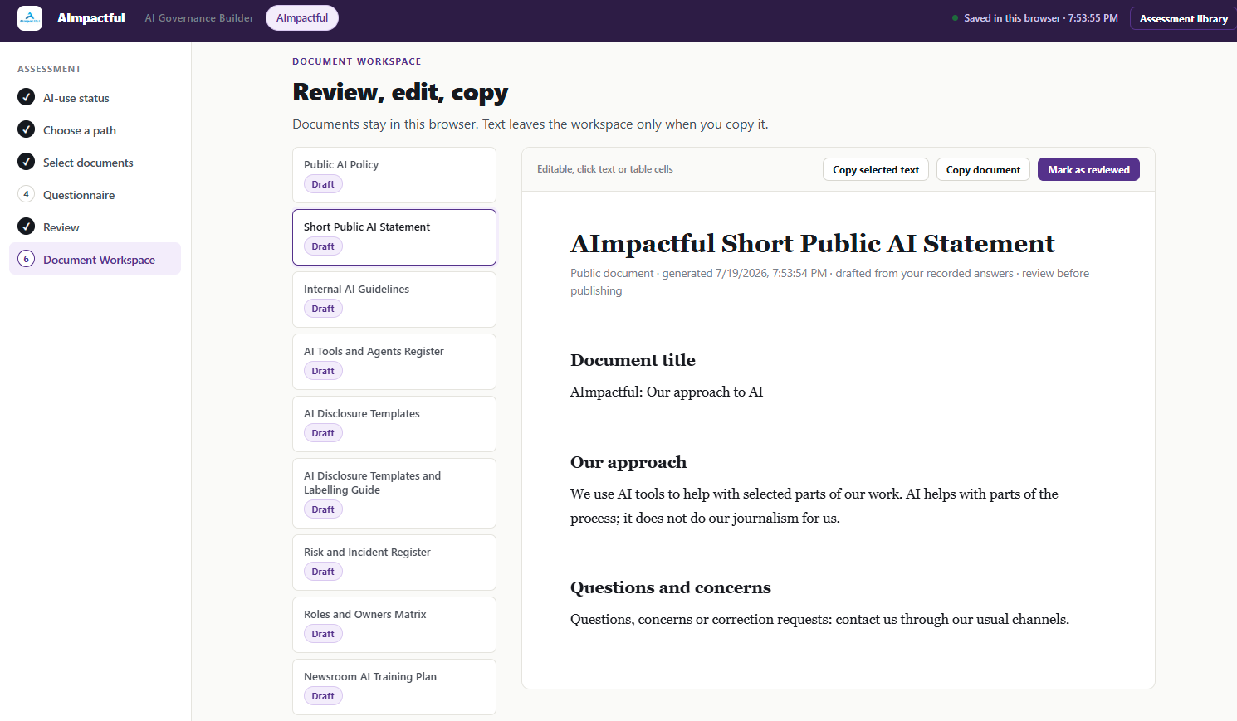Click 'Saved in this browser' status text

click(x=1041, y=18)
